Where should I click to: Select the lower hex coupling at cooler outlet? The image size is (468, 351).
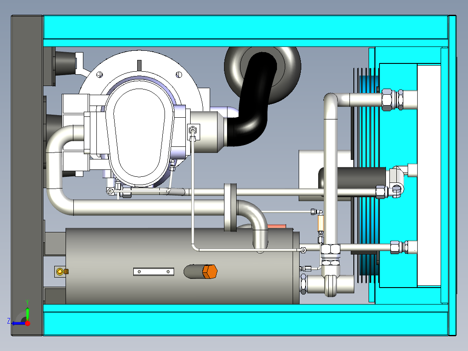[x=395, y=247]
